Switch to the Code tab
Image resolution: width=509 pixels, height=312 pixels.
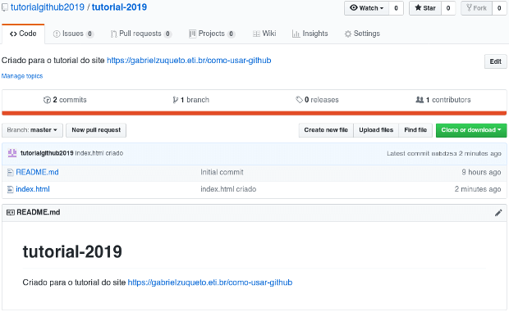coord(23,34)
